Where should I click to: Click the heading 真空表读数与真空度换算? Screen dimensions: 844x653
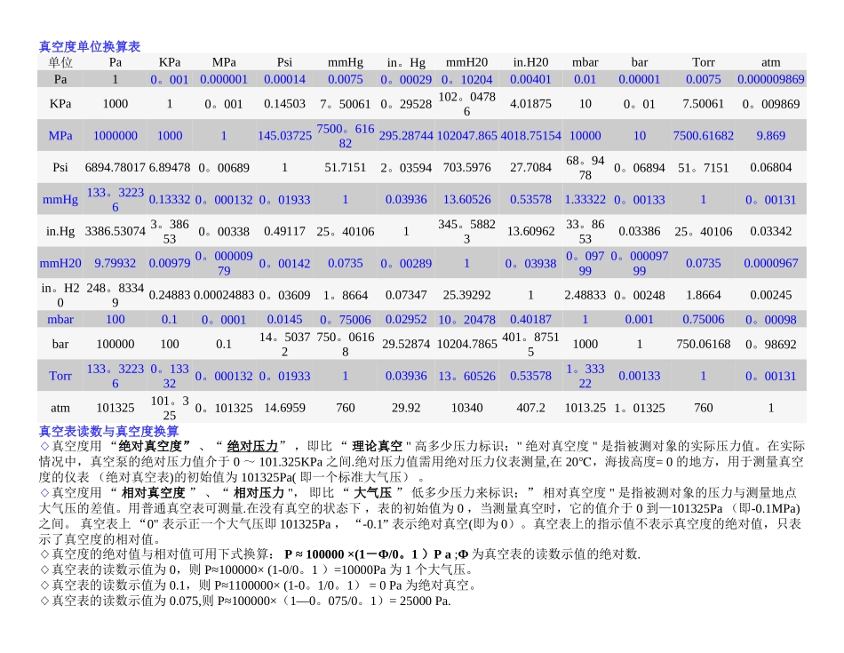[108, 431]
